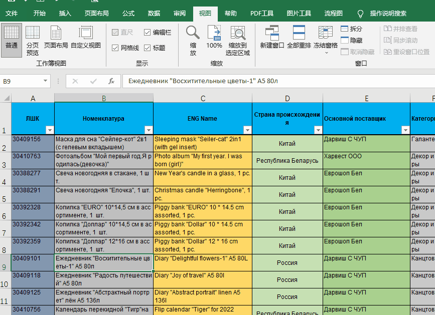This screenshot has height=315, width=435.
Task: Open filter dropdown for Номенклатура column
Action: 148,130
